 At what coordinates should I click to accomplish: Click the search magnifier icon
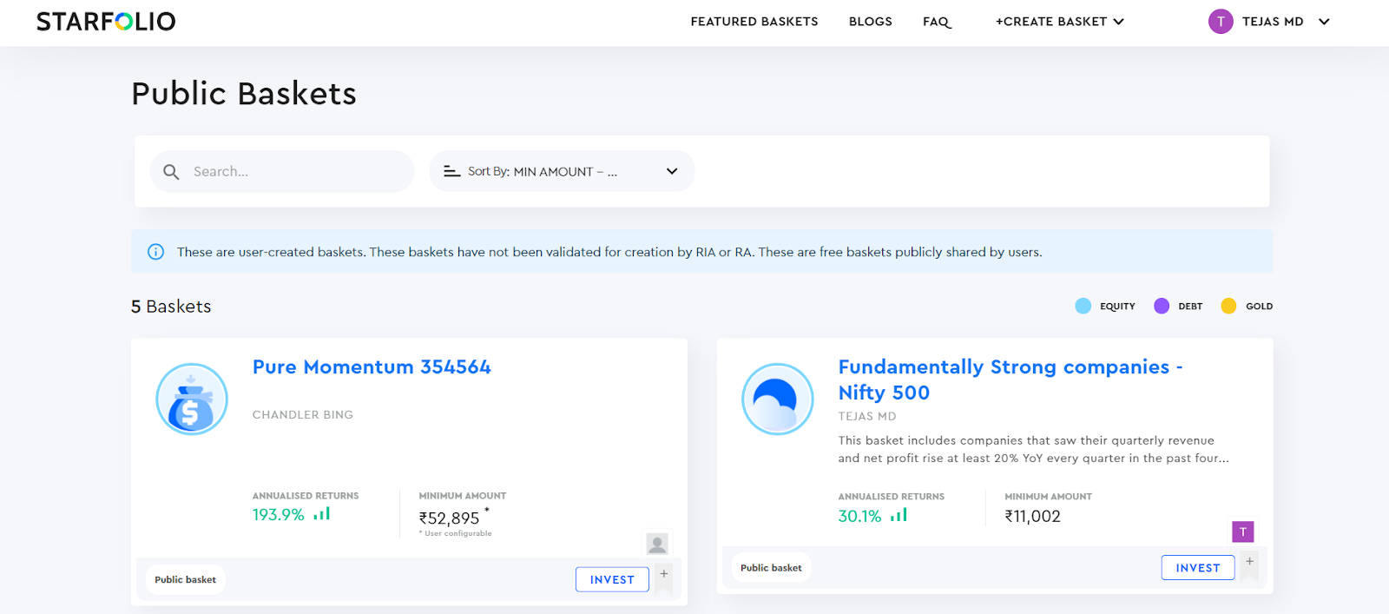(x=171, y=172)
